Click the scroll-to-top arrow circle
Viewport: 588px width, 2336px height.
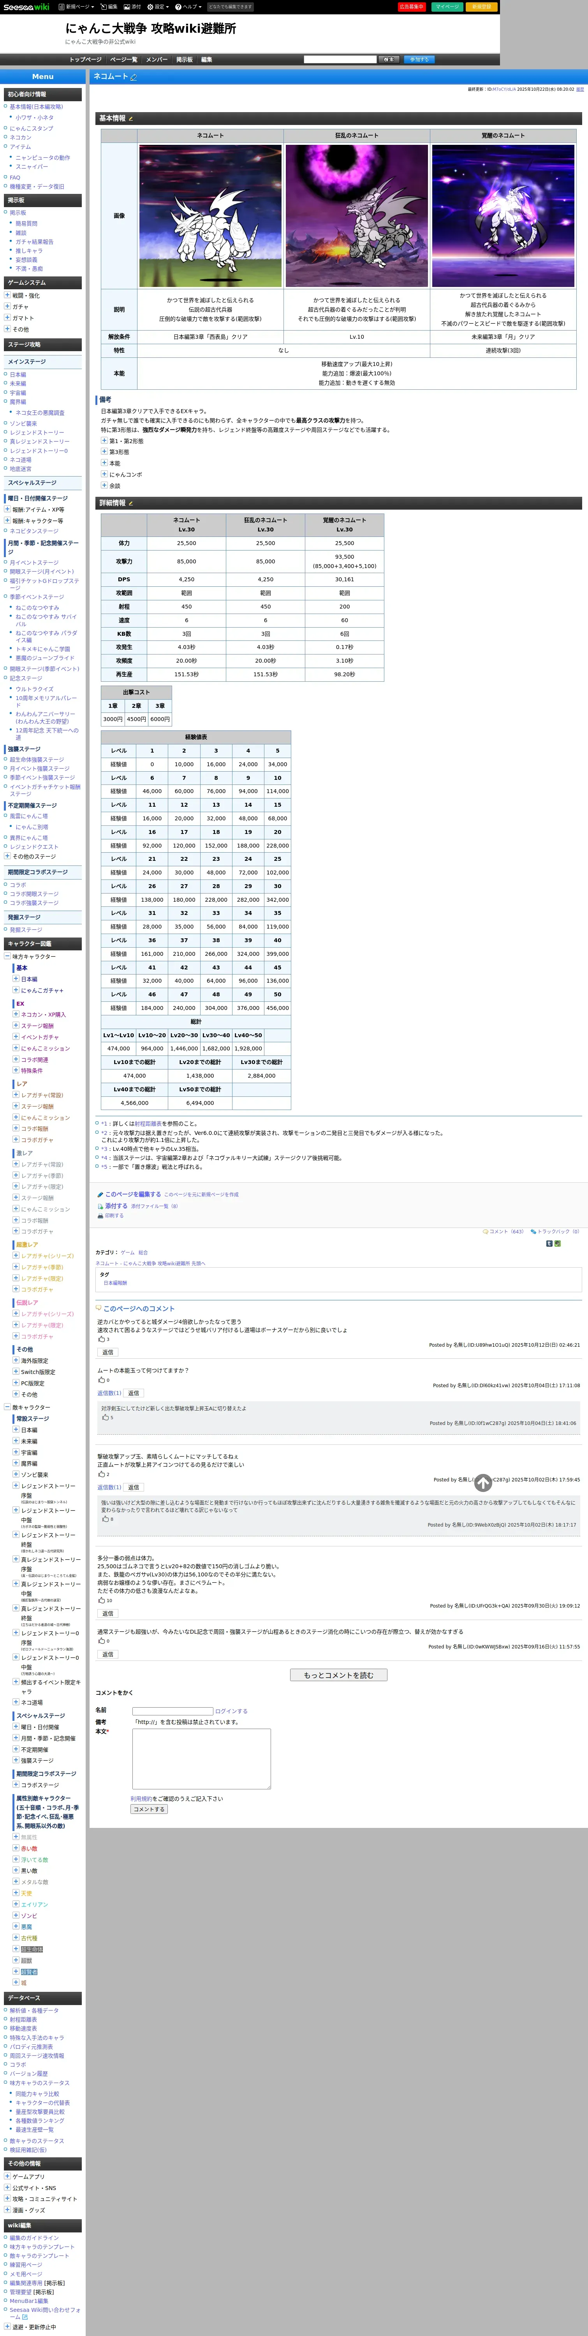click(x=483, y=1483)
